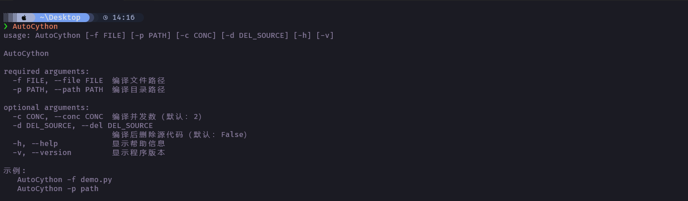Click the clock icon beside 14:16
688x201 pixels.
click(105, 18)
